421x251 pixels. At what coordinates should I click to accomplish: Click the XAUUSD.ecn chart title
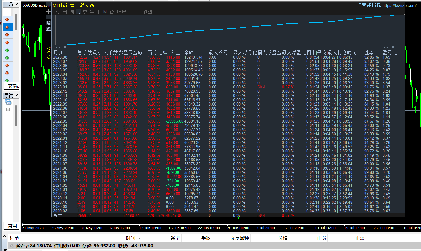34,5
